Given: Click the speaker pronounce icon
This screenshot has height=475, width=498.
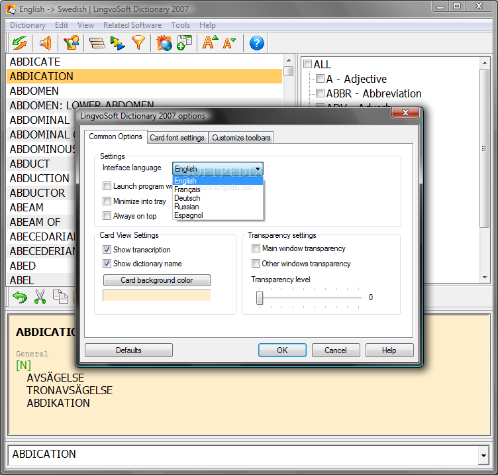Looking at the screenshot, I should coord(46,43).
